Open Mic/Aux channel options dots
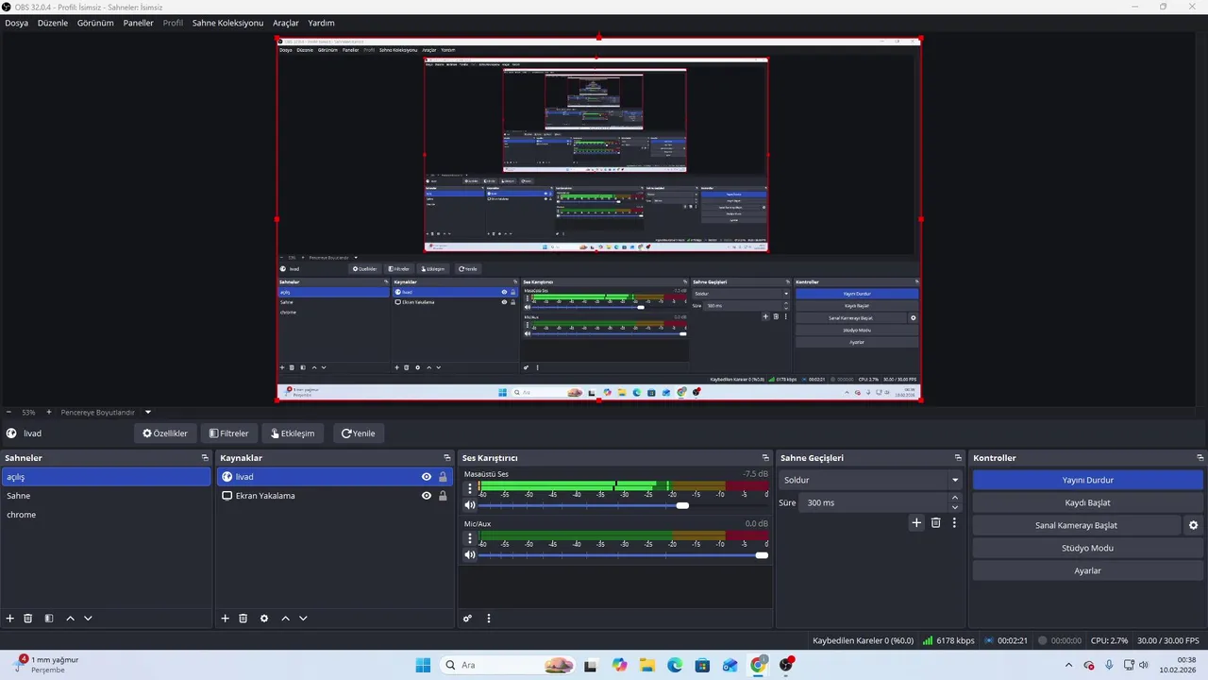 pos(470,538)
